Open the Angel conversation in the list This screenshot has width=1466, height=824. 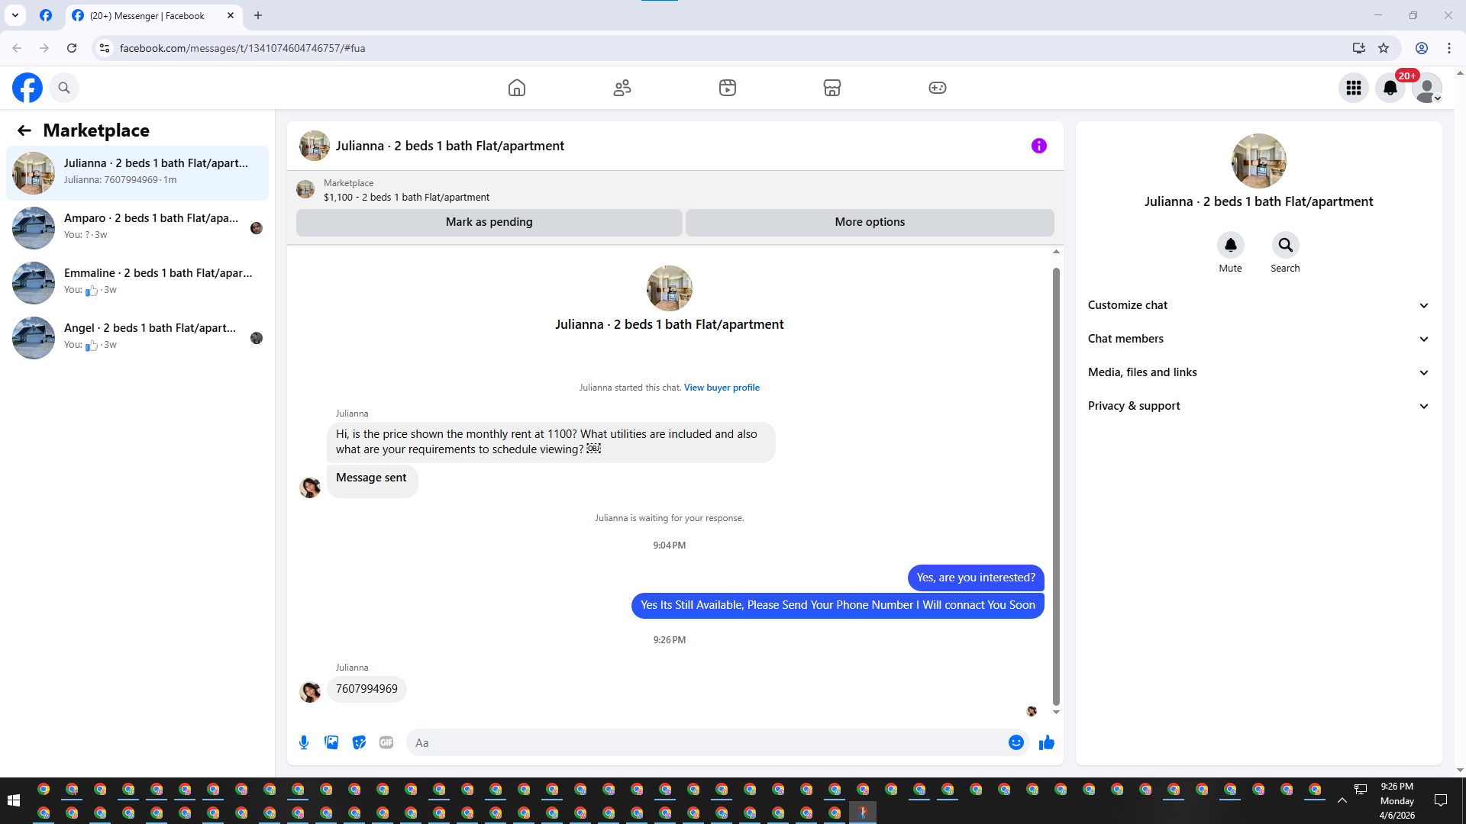[x=137, y=338]
